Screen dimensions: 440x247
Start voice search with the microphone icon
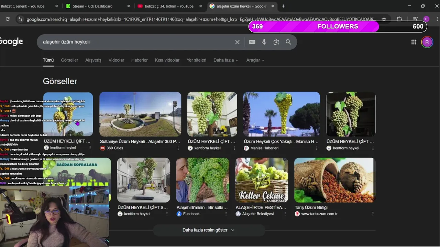(264, 42)
